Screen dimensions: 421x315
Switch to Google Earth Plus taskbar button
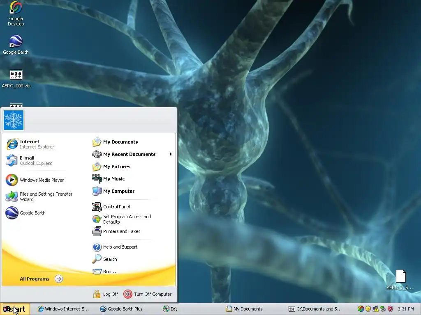121,309
